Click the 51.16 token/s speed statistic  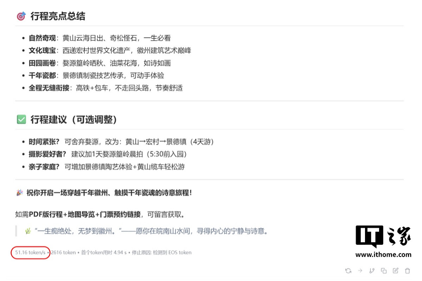[x=30, y=252]
